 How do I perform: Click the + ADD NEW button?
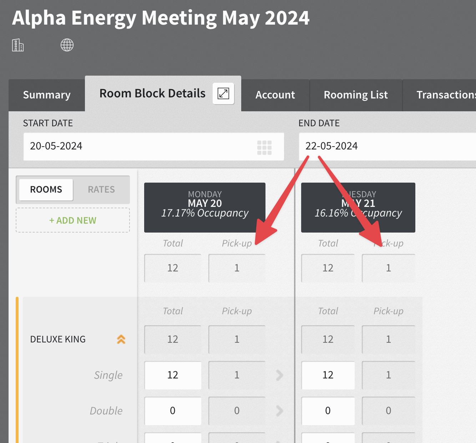[x=73, y=220]
